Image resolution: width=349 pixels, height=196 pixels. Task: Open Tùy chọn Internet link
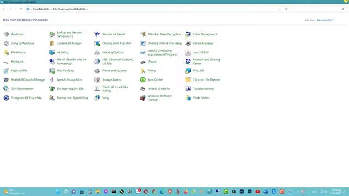tap(22, 89)
